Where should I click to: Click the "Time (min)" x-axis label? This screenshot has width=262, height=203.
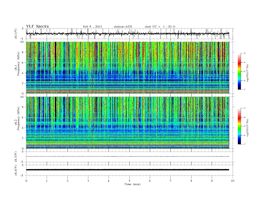[x=132, y=184]
